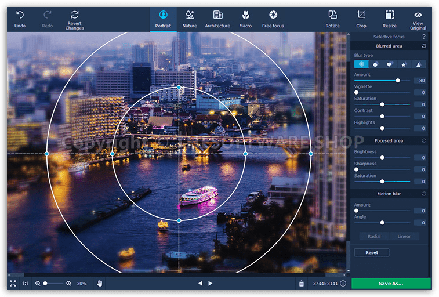Switch to the Architecture focus mode
Image resolution: width=439 pixels, height=297 pixels.
[217, 18]
